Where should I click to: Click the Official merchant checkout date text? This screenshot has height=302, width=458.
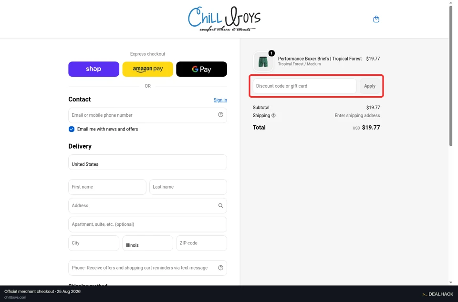point(42,292)
